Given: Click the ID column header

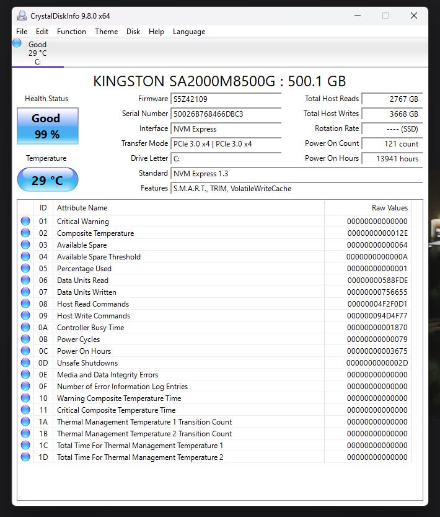Looking at the screenshot, I should (43, 208).
